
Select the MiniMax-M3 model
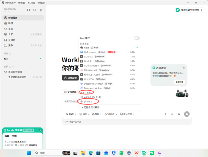tap(110, 70)
